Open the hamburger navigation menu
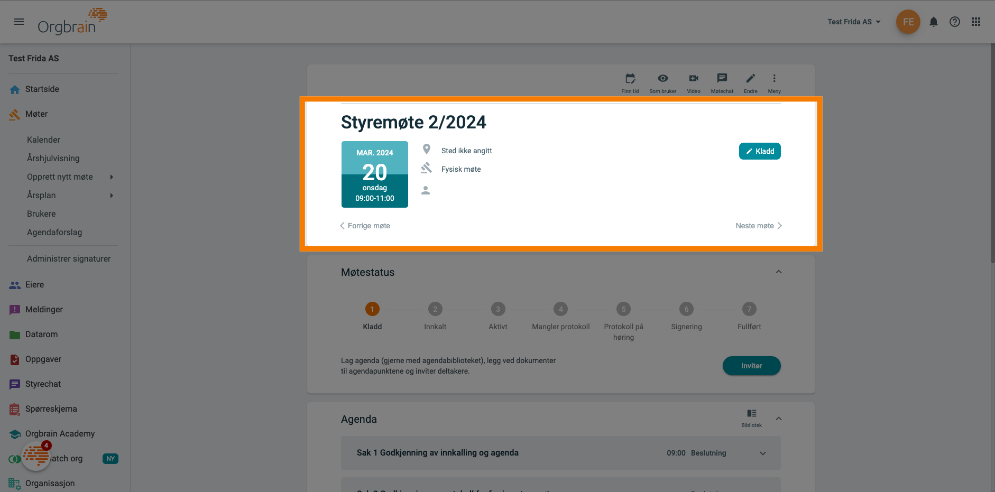This screenshot has width=995, height=492. 19,22
